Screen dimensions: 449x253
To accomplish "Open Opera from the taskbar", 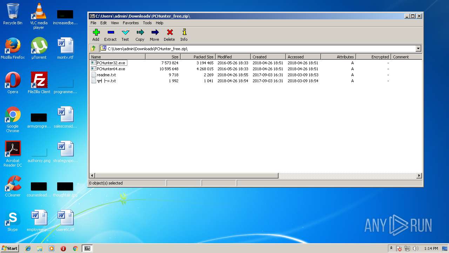I will [x=63, y=248].
